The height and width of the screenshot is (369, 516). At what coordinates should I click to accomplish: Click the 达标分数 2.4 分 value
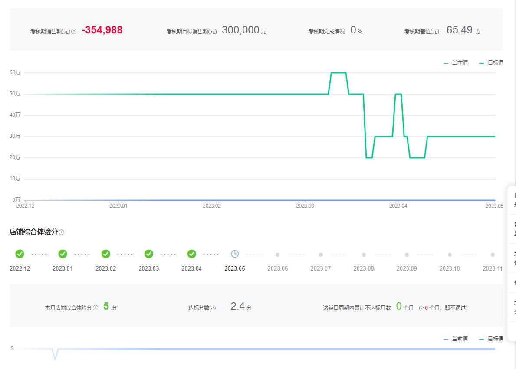tap(241, 306)
